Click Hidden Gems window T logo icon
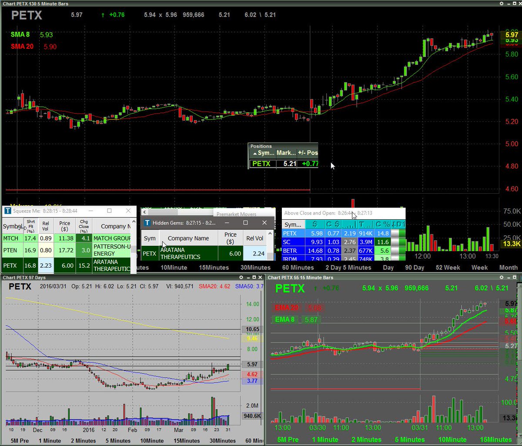 [147, 222]
